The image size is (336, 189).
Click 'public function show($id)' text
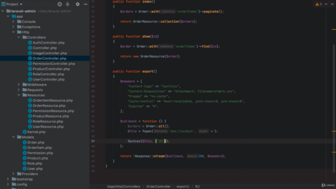pos(135,36)
